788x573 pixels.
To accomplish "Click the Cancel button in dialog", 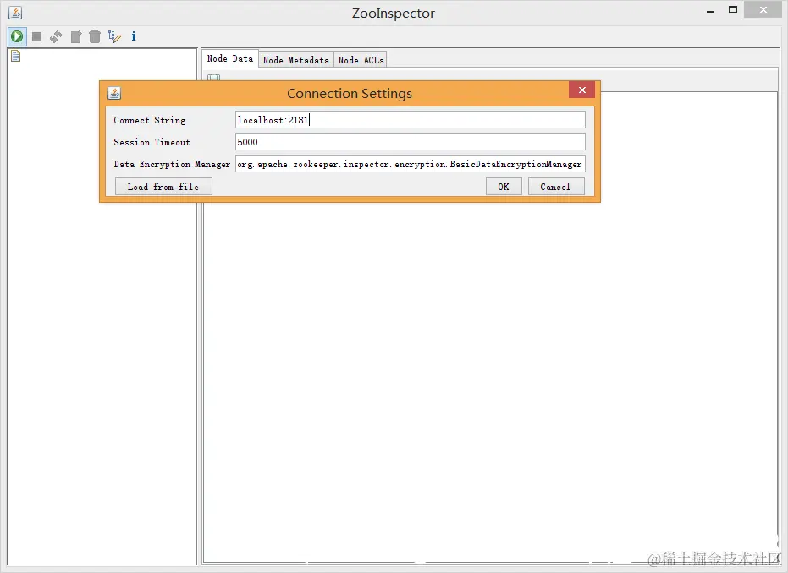I will click(x=556, y=187).
